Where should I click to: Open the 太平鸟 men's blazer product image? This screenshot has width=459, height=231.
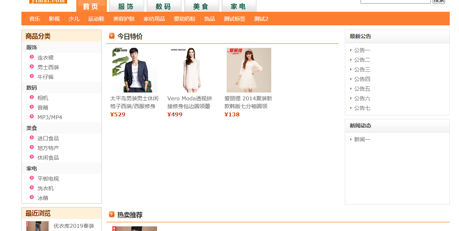pos(135,70)
